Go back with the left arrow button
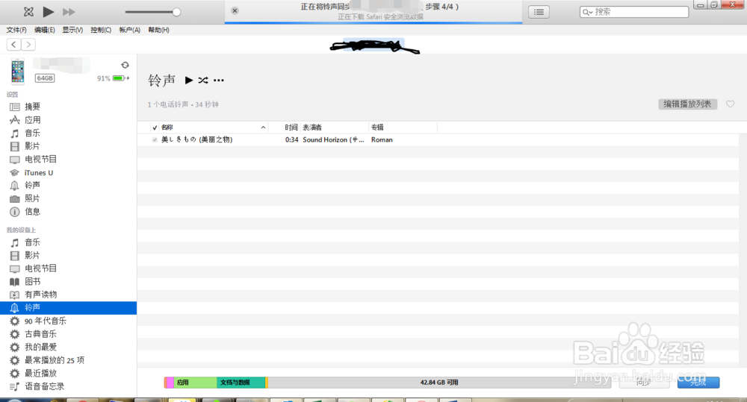The height and width of the screenshot is (402, 747). point(13,45)
